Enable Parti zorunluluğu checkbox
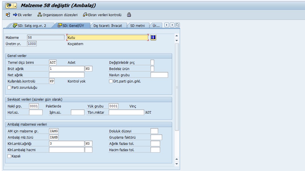305x171 pixels. [x=9, y=88]
